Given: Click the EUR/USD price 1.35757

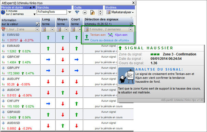Looking at the screenshot, I should [12, 40].
